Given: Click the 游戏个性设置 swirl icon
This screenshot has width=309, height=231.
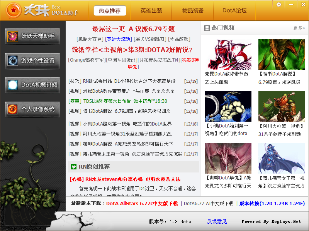Looking at the screenshot, I should [x=13, y=60].
